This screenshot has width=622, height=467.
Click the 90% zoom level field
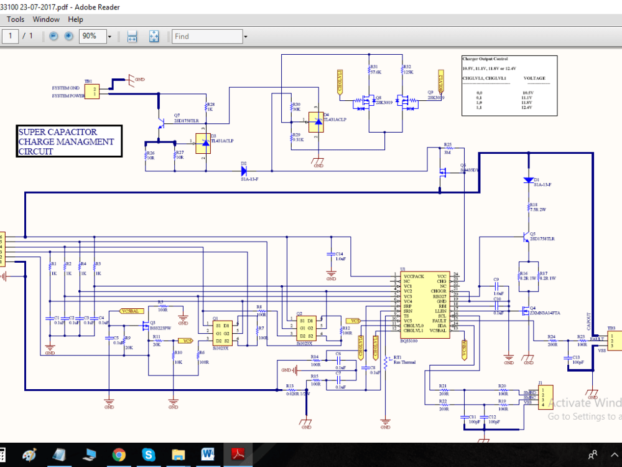click(93, 36)
